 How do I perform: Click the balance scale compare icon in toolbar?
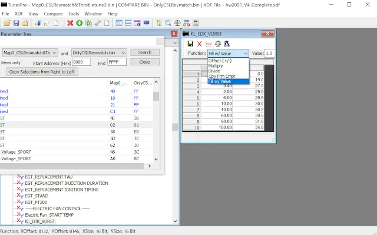(x=177, y=23)
